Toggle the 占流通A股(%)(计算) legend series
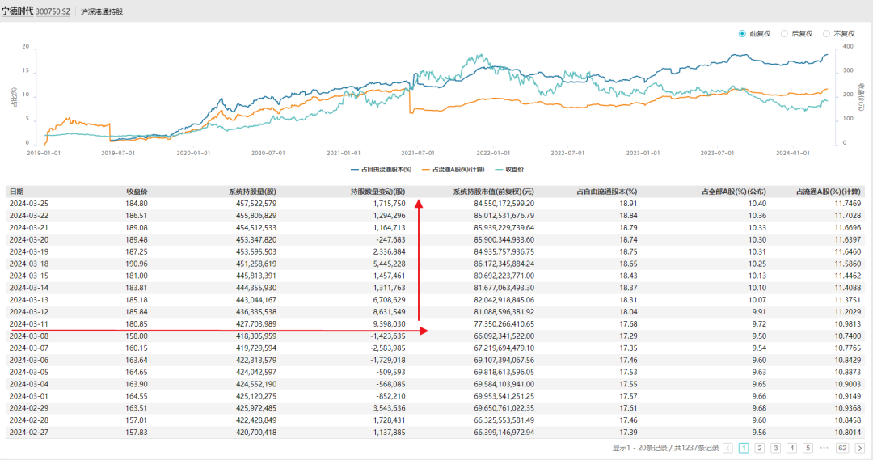The width and height of the screenshot is (873, 460). (453, 169)
